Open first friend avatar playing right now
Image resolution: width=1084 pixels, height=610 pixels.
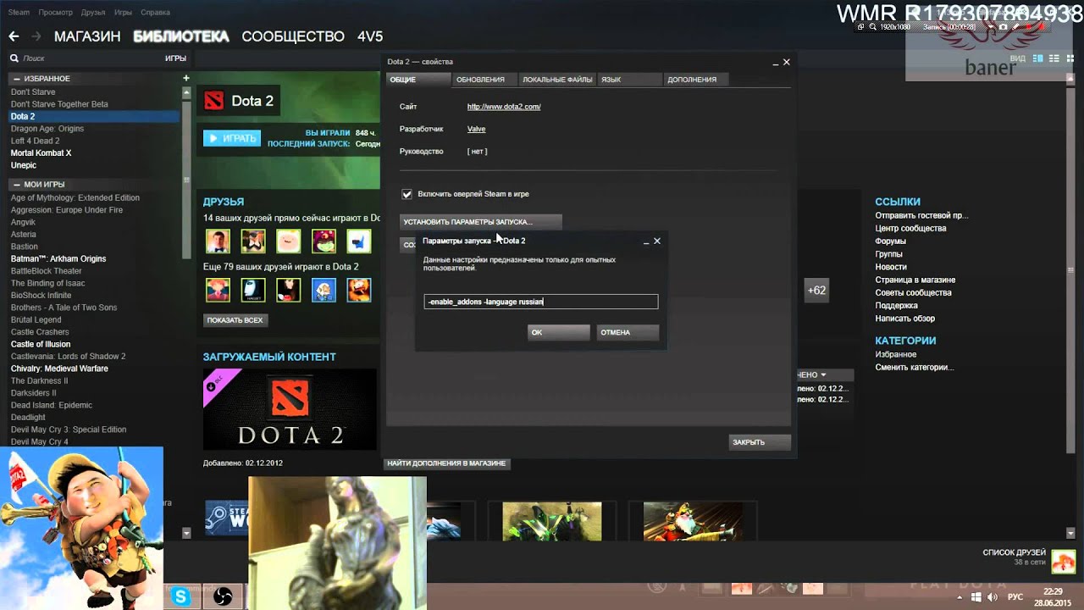point(218,241)
